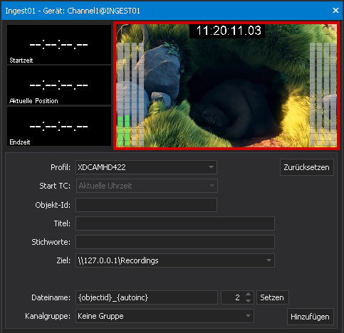Focus the Objekt-Id input field
The width and height of the screenshot is (344, 333).
146,205
